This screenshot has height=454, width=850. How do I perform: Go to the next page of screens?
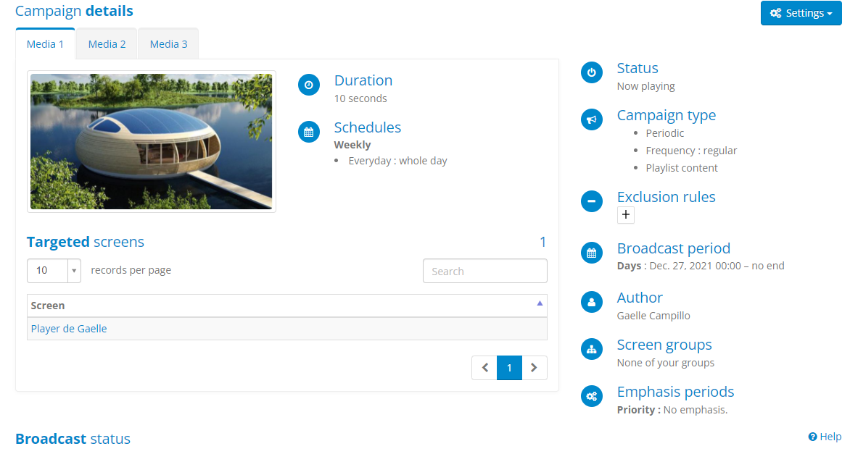535,368
